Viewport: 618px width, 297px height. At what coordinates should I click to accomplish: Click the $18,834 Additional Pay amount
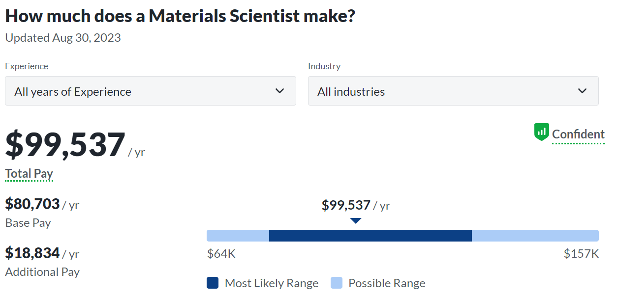(32, 253)
